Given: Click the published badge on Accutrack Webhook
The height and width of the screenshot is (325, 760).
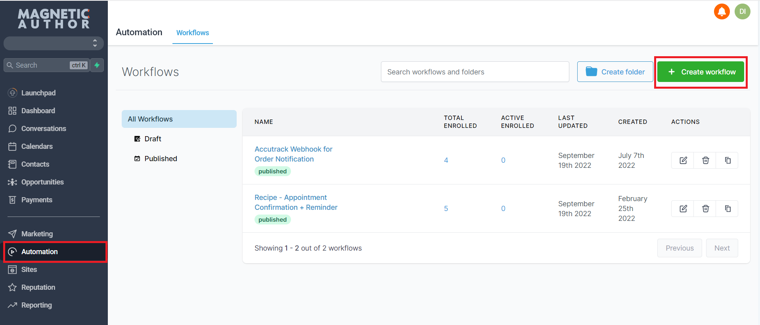Looking at the screenshot, I should click(x=272, y=171).
